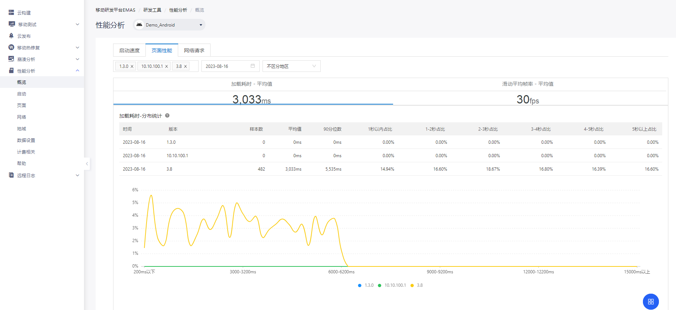Toggle the 1.3.0 legend series
This screenshot has height=310, width=676.
366,285
